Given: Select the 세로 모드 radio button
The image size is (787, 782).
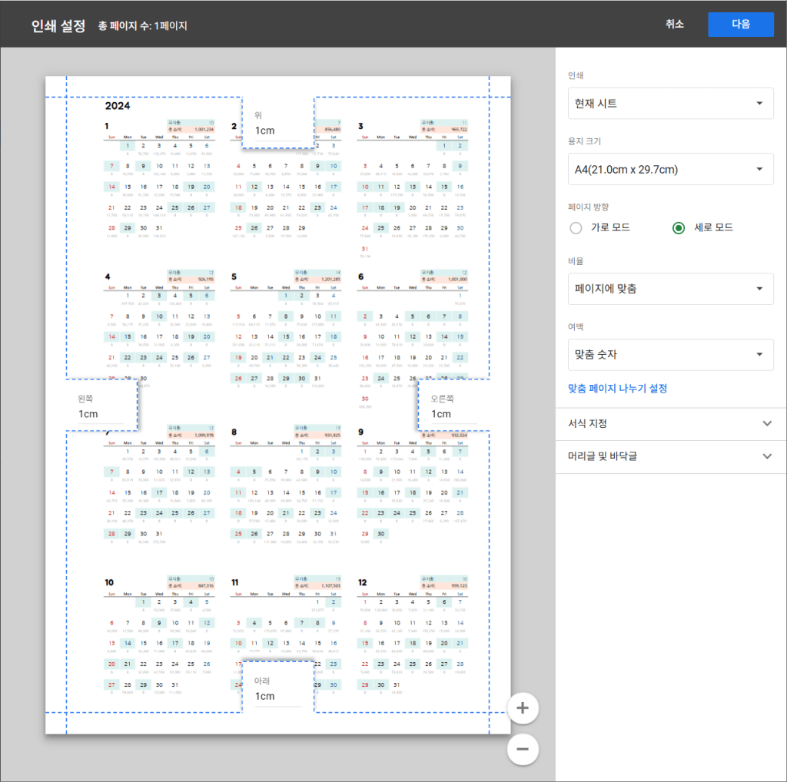Looking at the screenshot, I should [x=678, y=227].
